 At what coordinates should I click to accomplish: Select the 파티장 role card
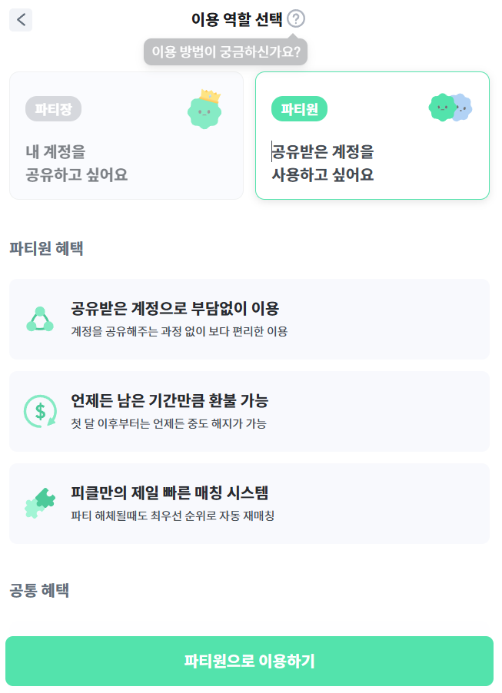pyautogui.click(x=126, y=135)
